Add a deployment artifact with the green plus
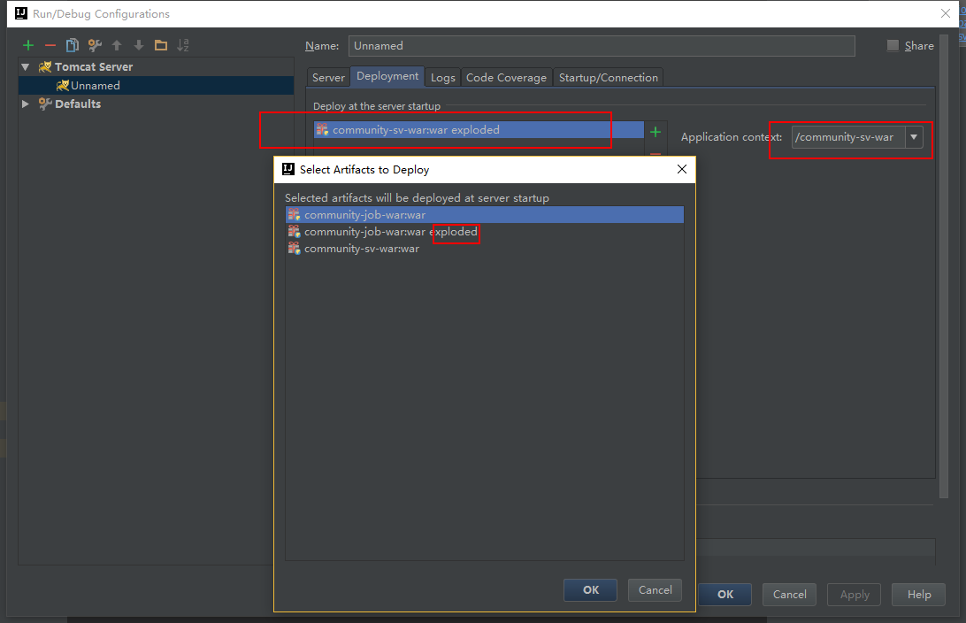Viewport: 966px width, 623px height. (655, 132)
